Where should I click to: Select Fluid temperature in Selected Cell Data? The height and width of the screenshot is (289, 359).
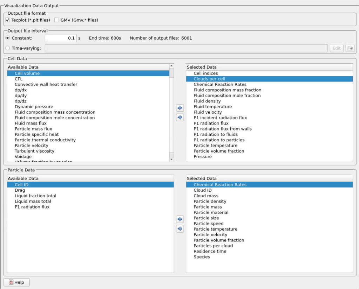point(212,107)
